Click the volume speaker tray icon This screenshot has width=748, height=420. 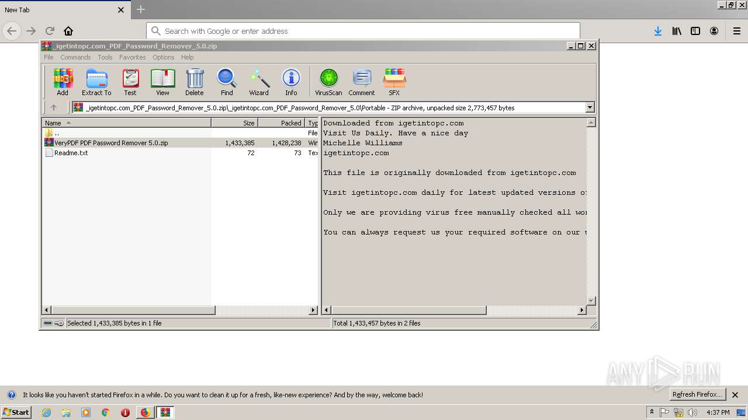pyautogui.click(x=692, y=412)
